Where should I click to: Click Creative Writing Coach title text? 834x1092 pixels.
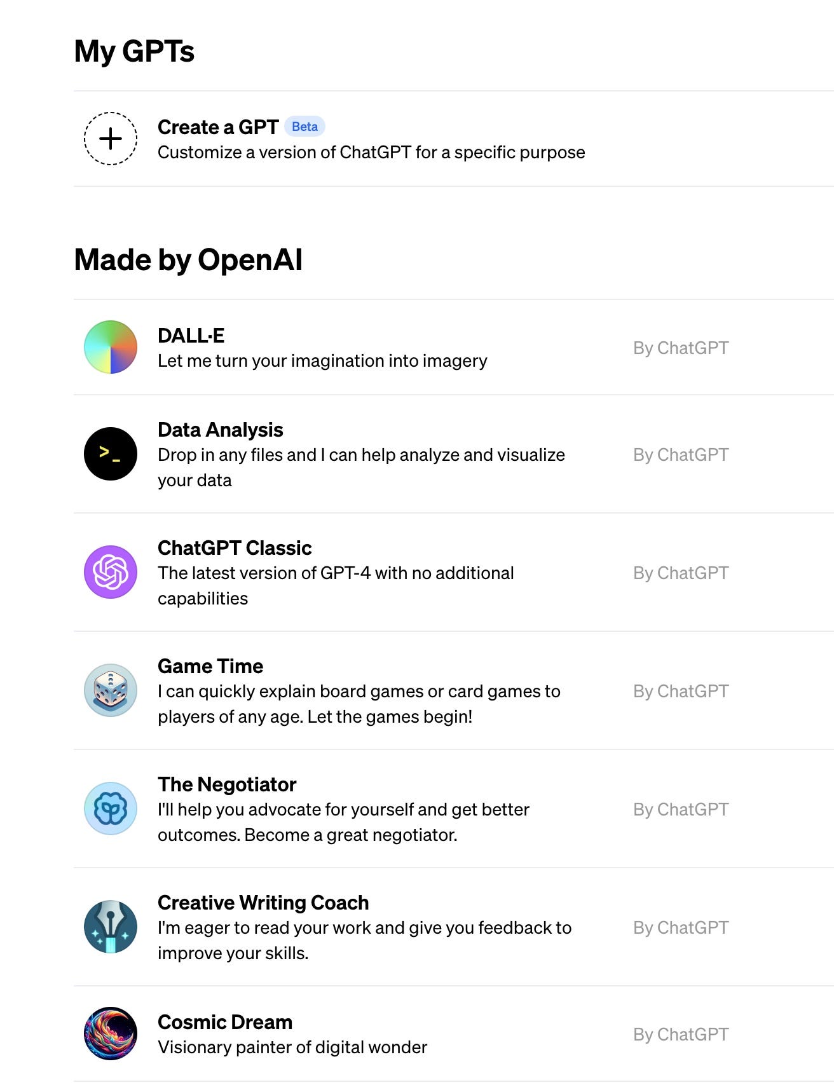[x=263, y=903]
